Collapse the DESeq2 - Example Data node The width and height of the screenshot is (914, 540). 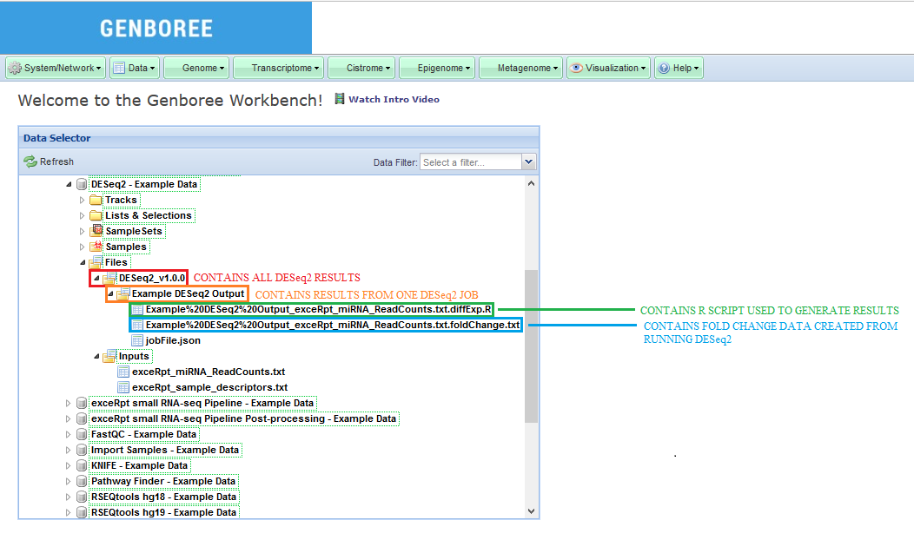coord(69,185)
